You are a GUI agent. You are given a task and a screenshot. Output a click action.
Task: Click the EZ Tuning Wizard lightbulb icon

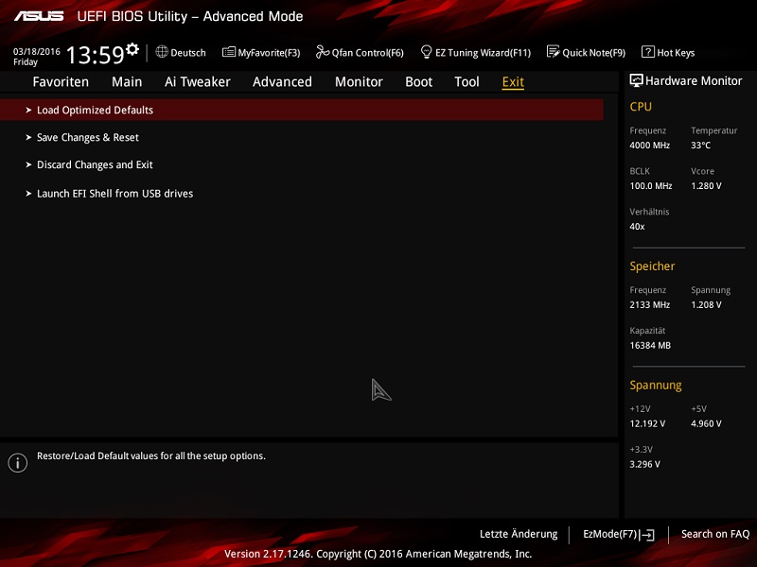(427, 52)
